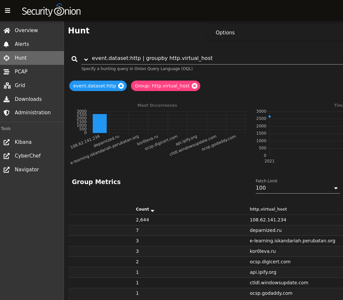Viewport: 343px width, 300px height.
Task: Sort by the Count column arrow
Action: point(153,211)
